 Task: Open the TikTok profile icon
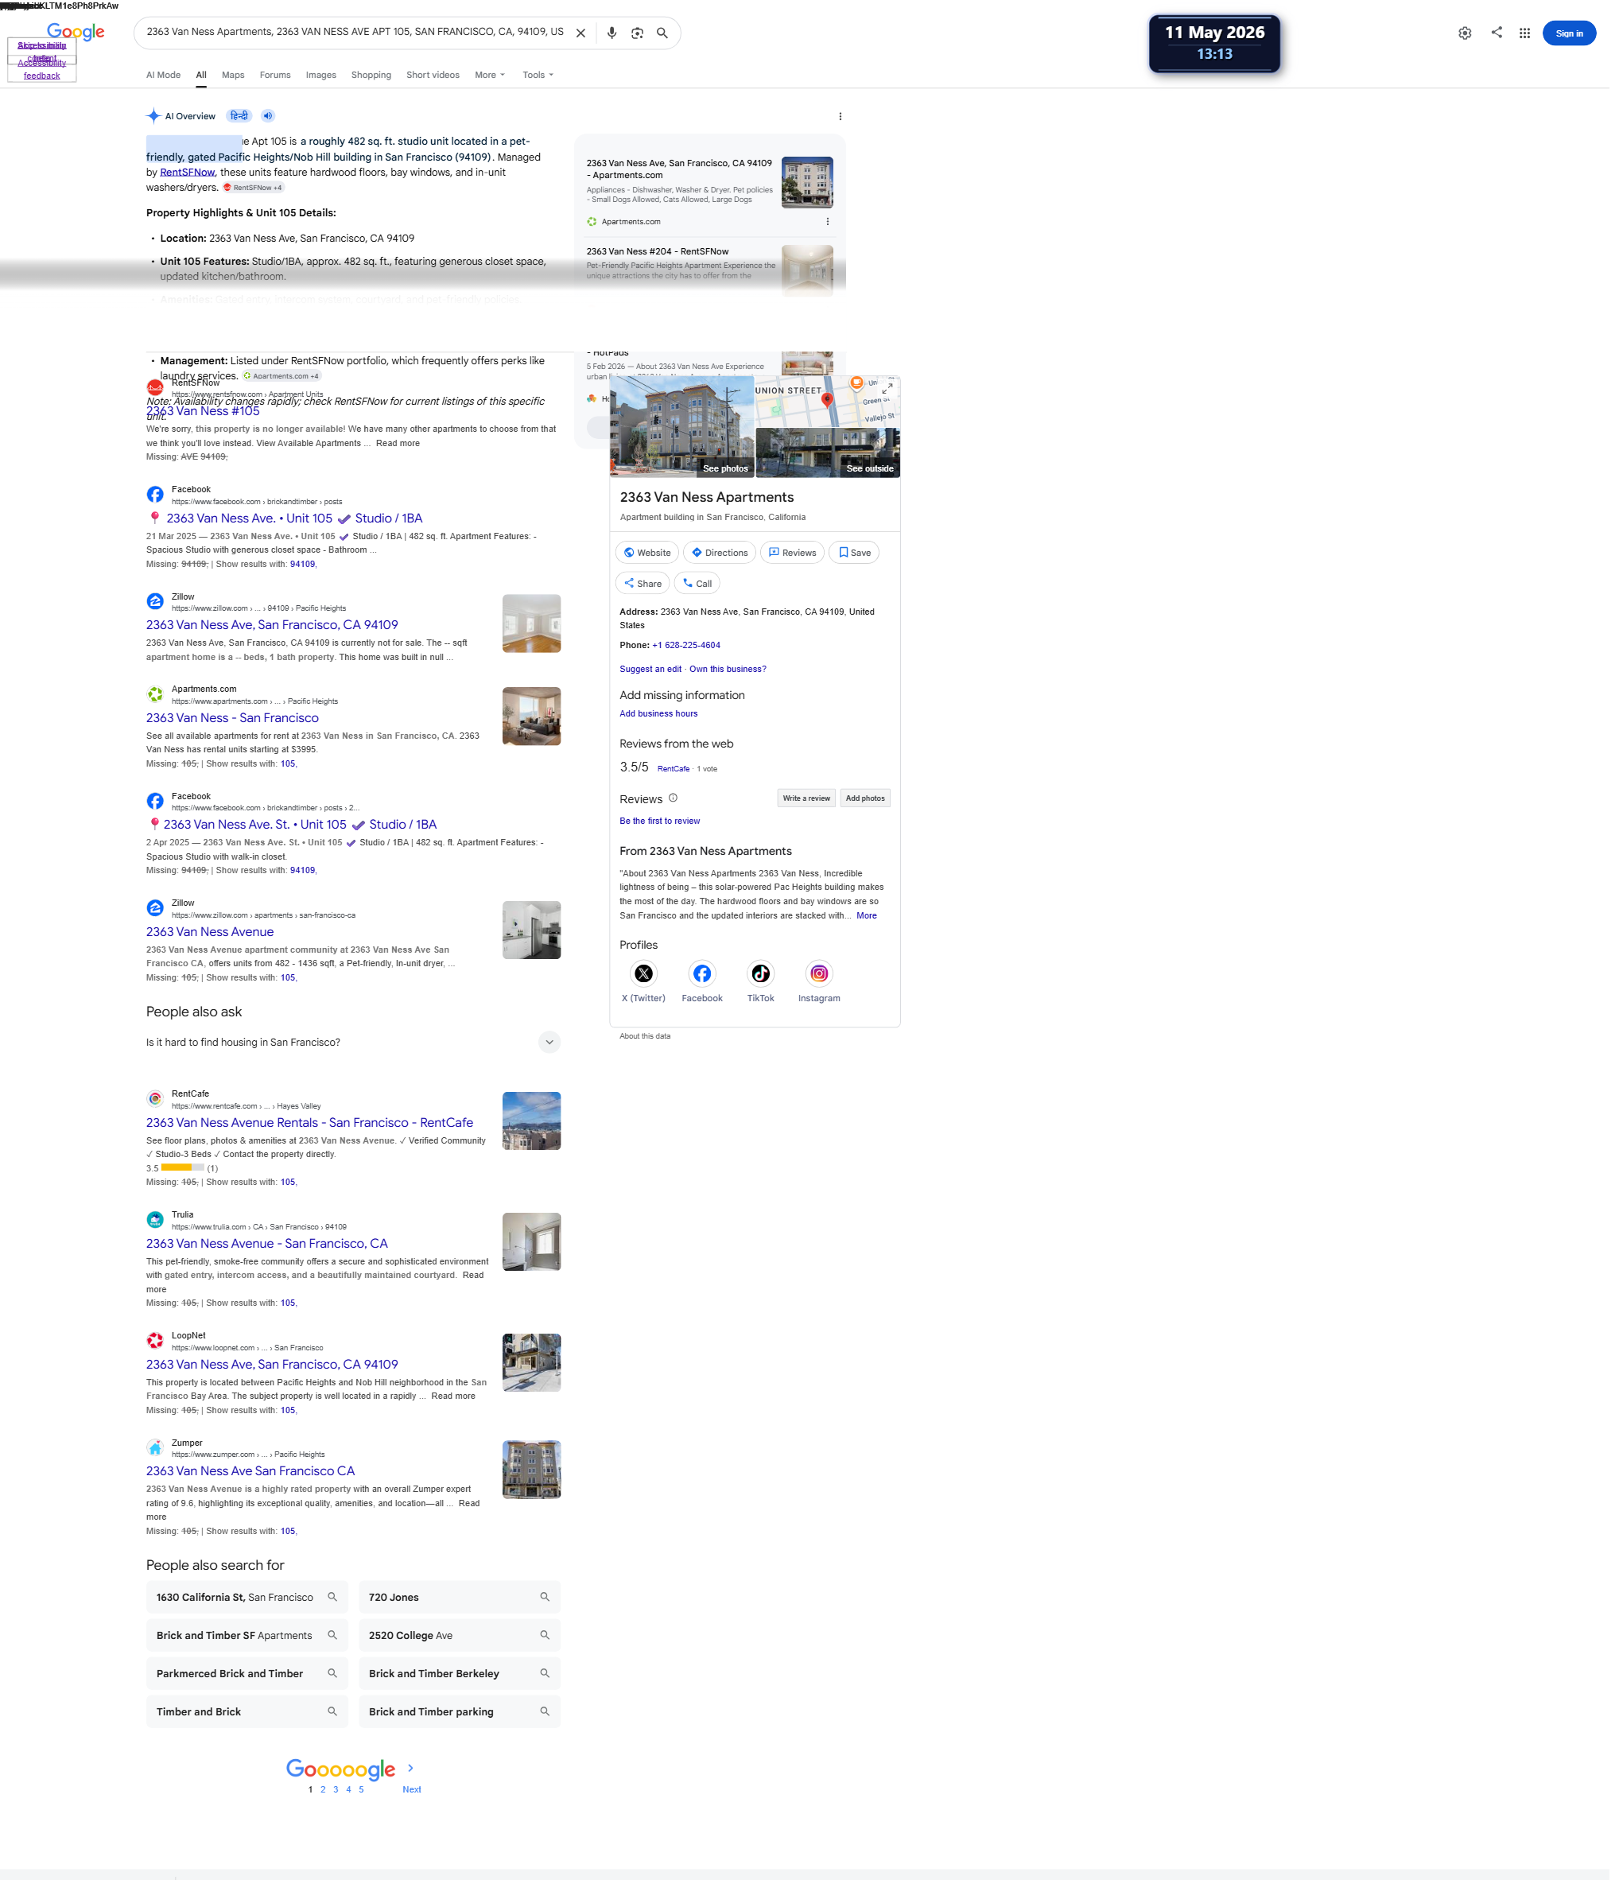[765, 979]
